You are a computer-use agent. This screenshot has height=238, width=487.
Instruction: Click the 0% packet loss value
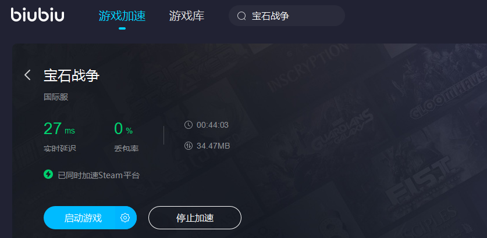pos(123,129)
